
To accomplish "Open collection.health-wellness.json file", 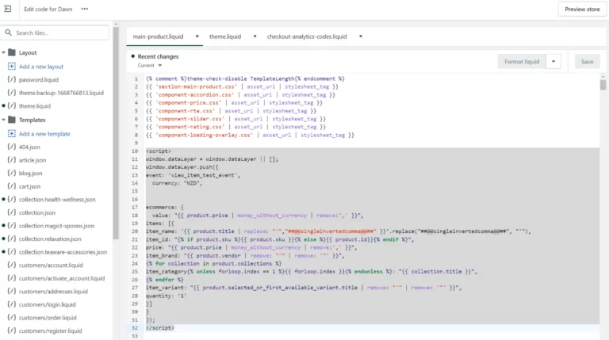I will (57, 200).
